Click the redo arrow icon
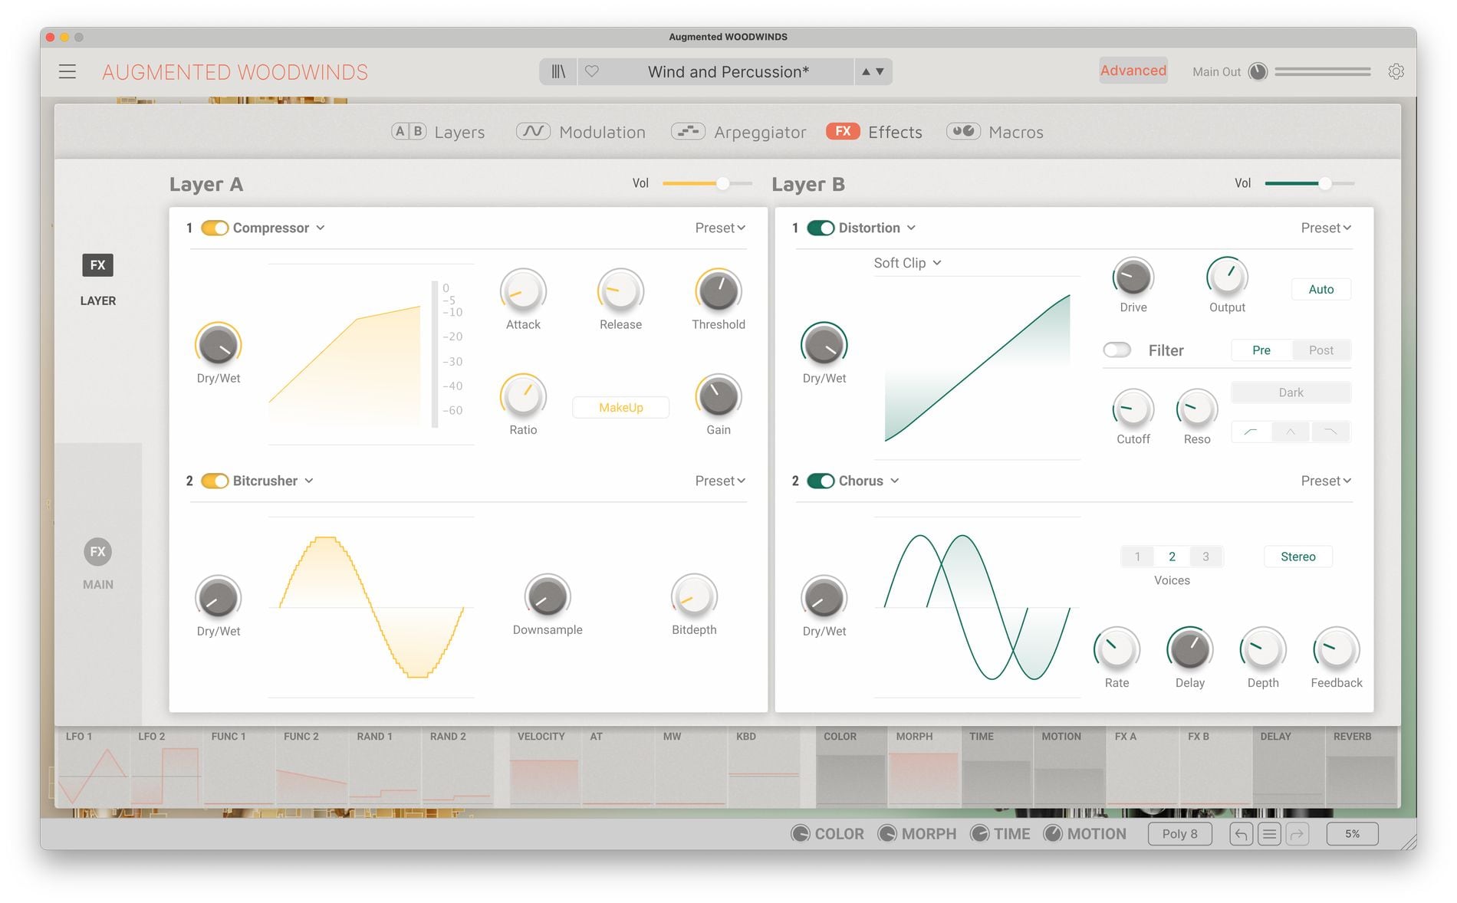The image size is (1457, 903). pyautogui.click(x=1297, y=834)
